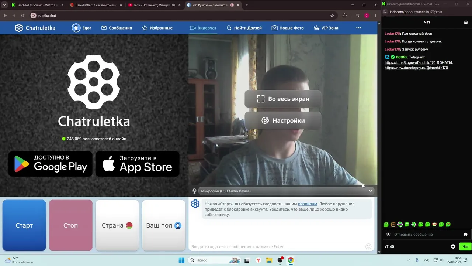Open the Новые Фото section
Screen dimensions: 472x266
tap(288, 28)
